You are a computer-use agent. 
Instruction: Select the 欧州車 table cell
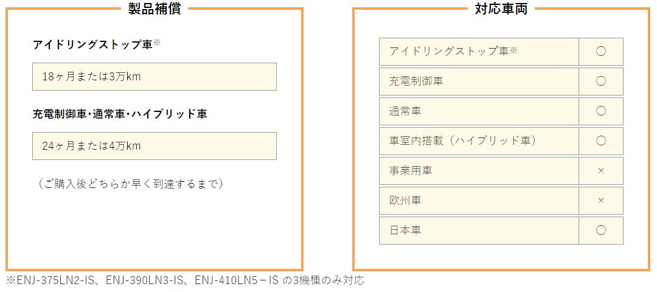click(x=479, y=201)
